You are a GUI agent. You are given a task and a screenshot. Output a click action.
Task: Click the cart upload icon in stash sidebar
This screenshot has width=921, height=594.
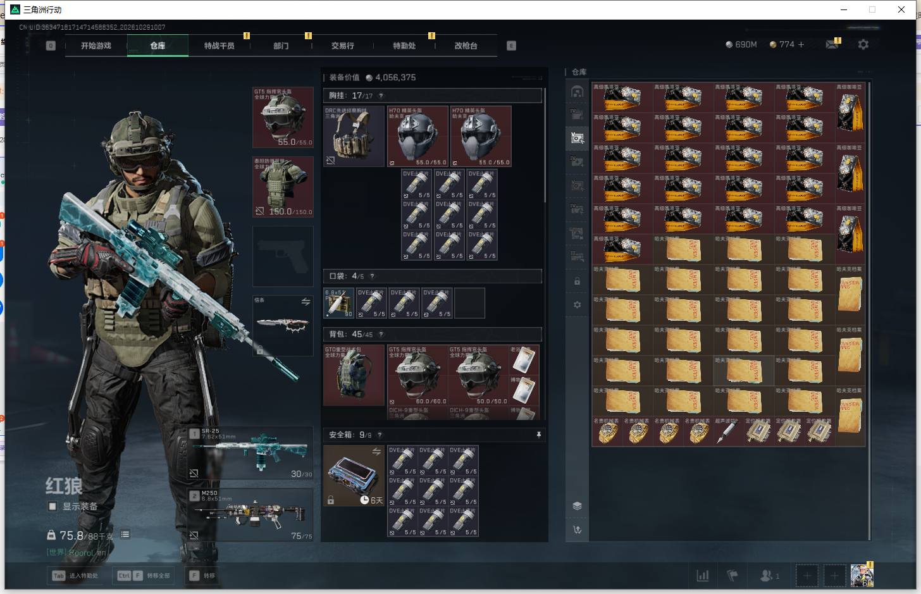577,529
